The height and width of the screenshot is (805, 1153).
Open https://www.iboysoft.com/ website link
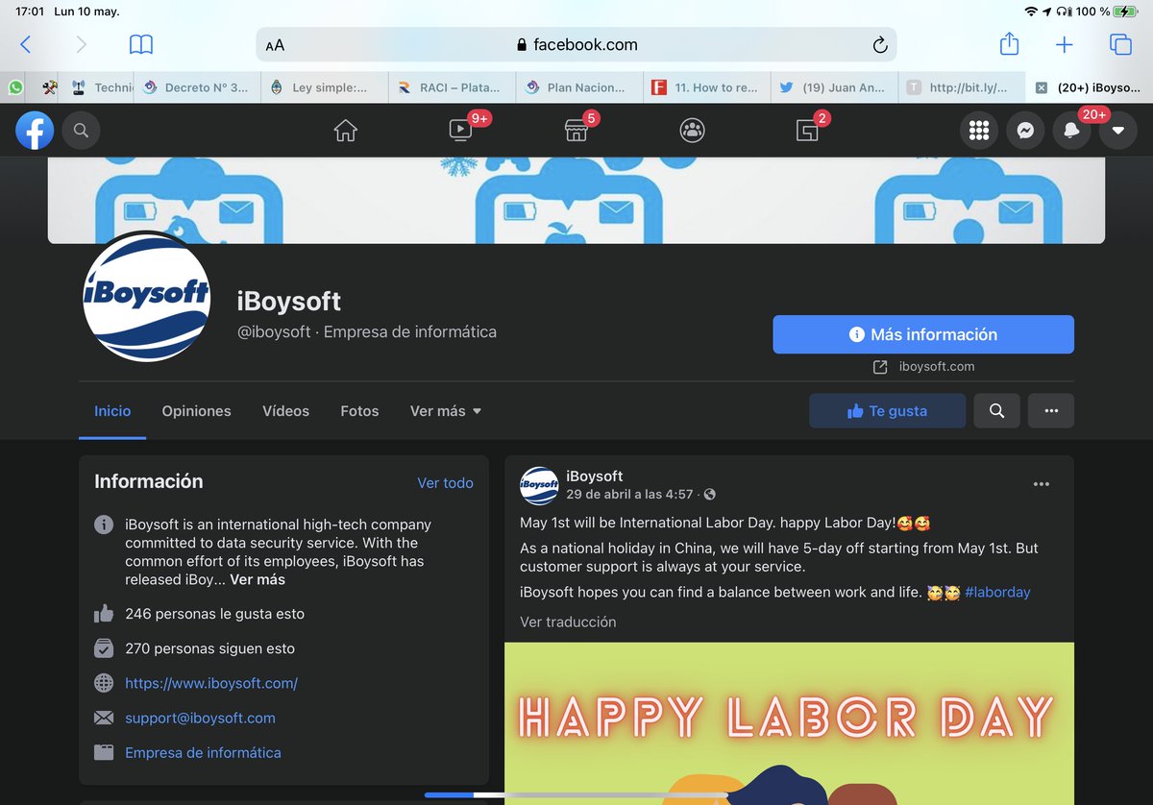(211, 683)
